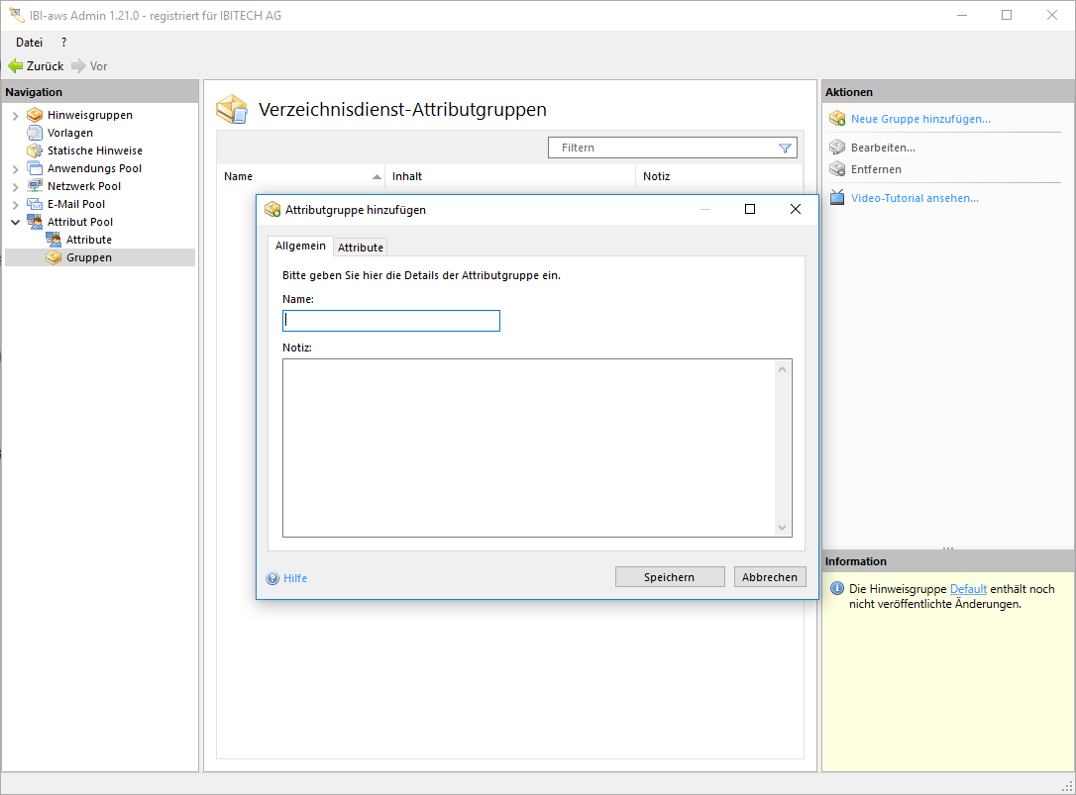This screenshot has height=795, width=1076.
Task: Click the Attribute tree item icon
Action: coord(54,240)
